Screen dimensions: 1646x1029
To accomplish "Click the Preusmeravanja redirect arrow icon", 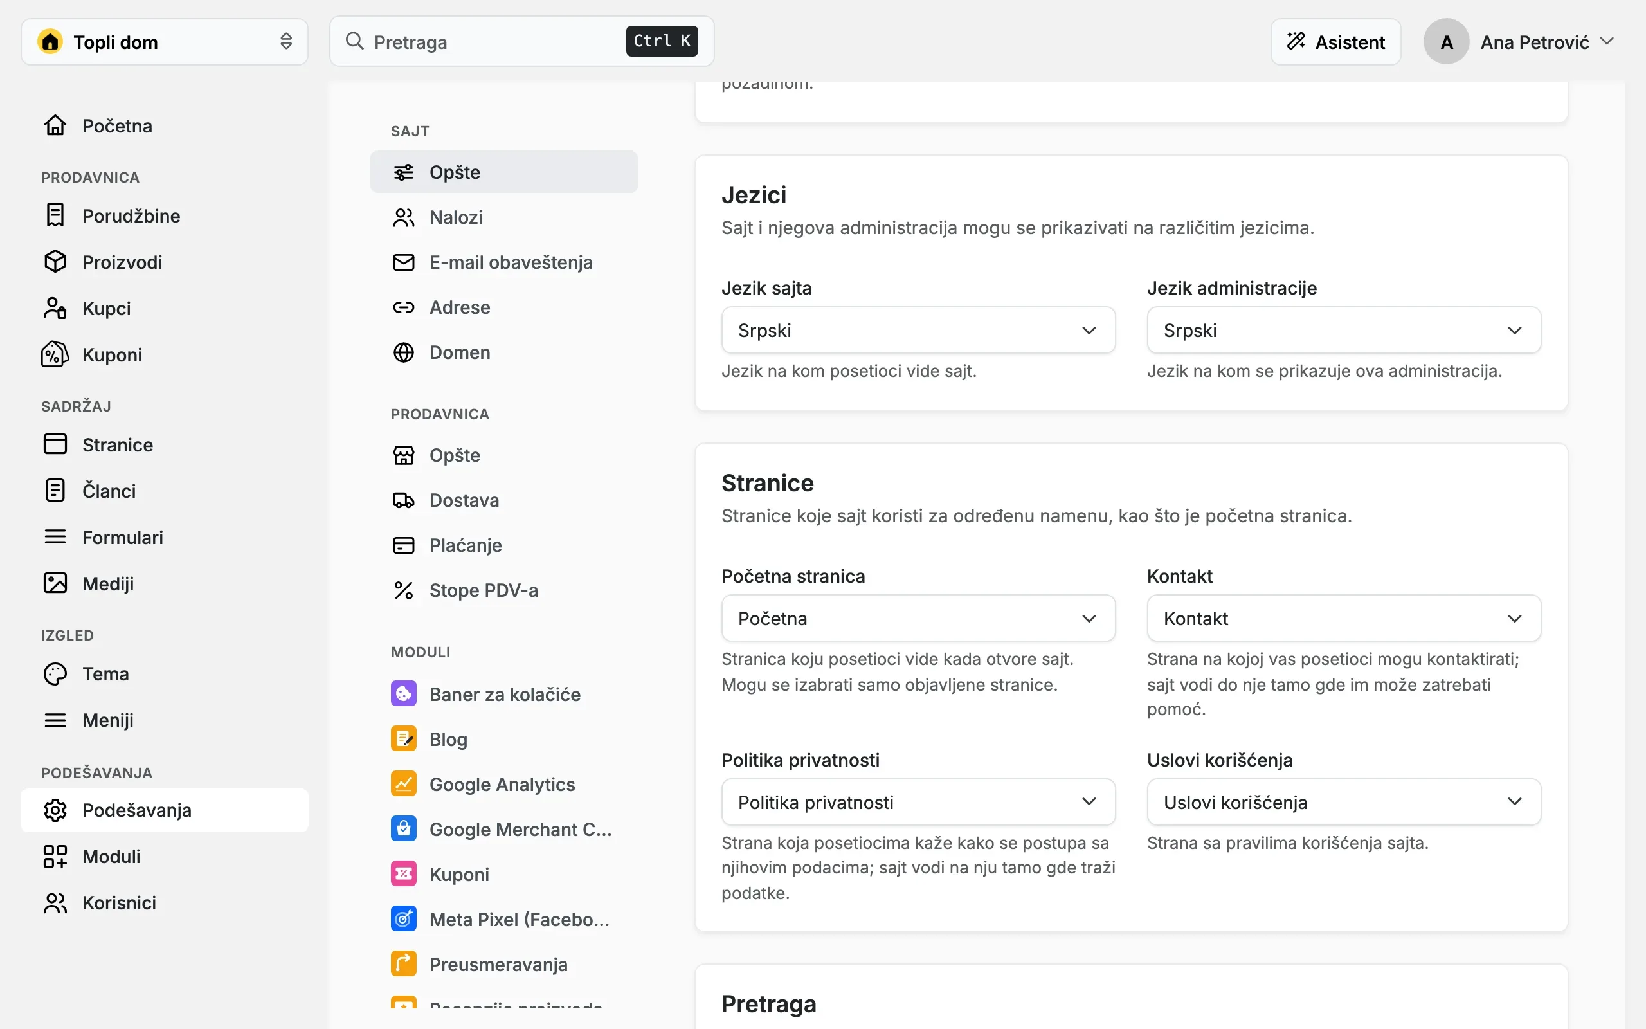I will pos(403,964).
